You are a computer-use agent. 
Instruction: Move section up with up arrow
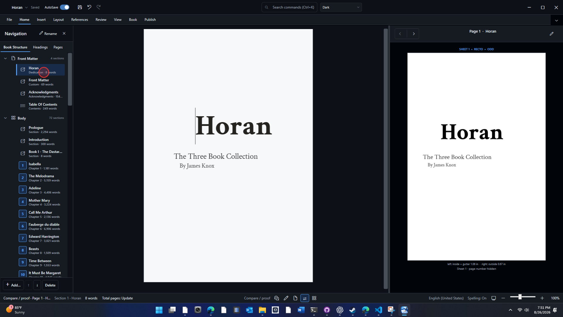(28, 285)
